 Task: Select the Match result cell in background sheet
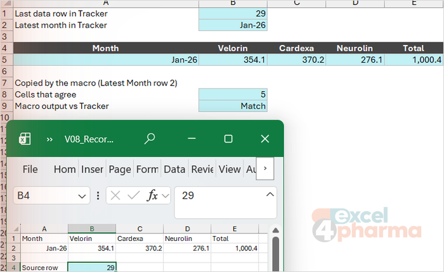pos(233,106)
